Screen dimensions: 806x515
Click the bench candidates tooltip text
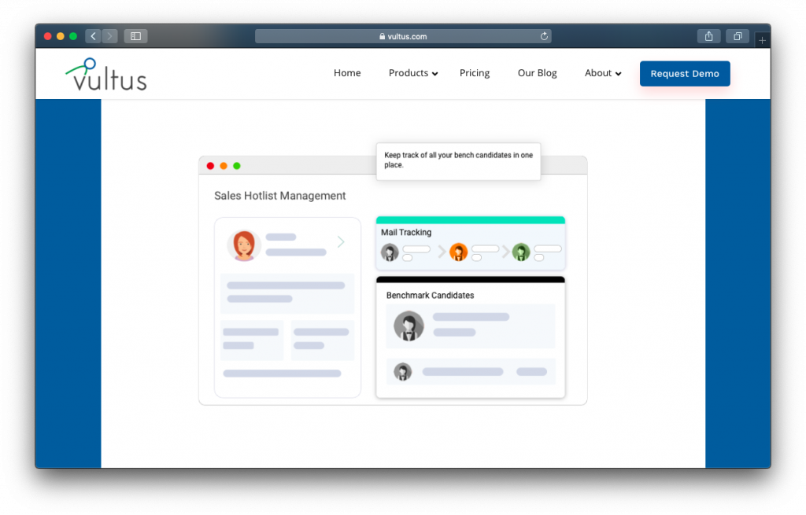click(459, 160)
